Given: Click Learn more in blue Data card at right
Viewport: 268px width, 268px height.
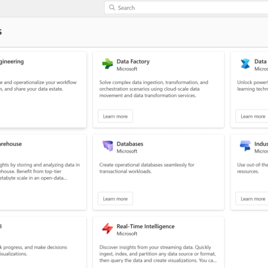Looking at the screenshot, I should point(252,116).
